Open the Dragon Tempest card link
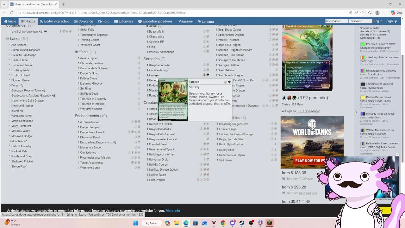Viewport: 405px width, 228px height. tap(90, 127)
